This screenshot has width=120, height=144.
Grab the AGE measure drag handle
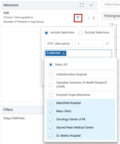coord(93,18)
